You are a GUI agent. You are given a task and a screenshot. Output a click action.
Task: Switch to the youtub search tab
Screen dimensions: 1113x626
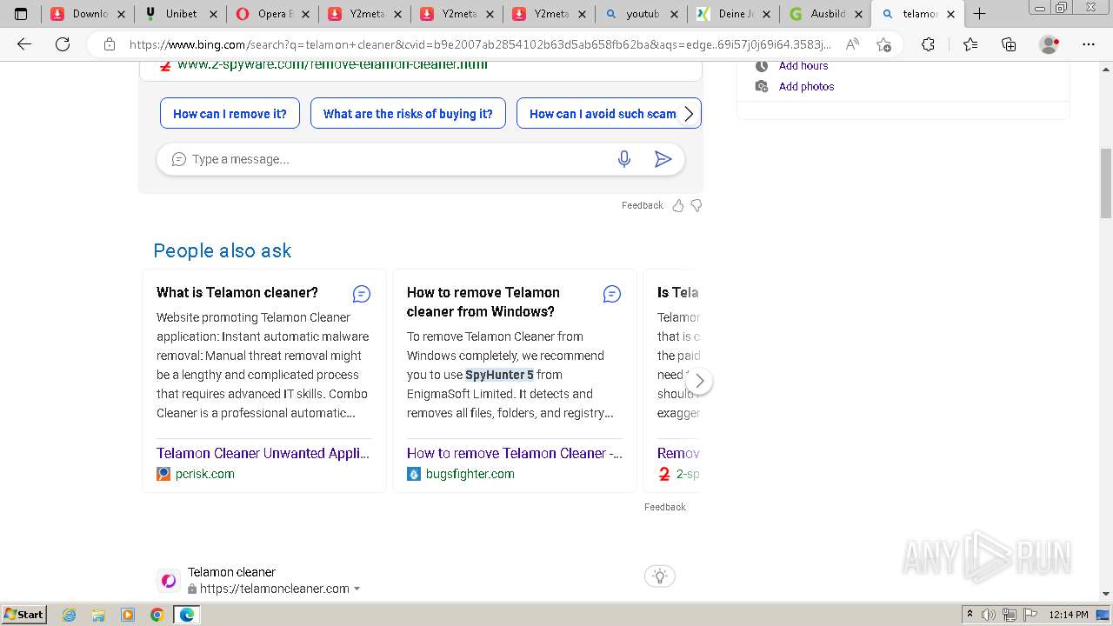(x=642, y=14)
